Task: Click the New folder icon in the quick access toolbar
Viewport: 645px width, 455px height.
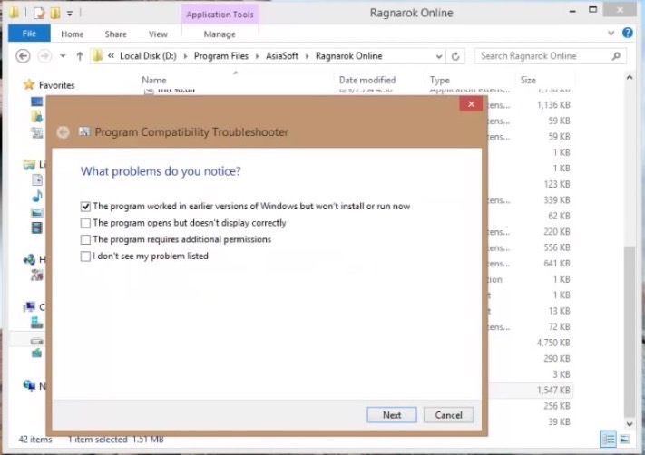Action: (x=55, y=14)
